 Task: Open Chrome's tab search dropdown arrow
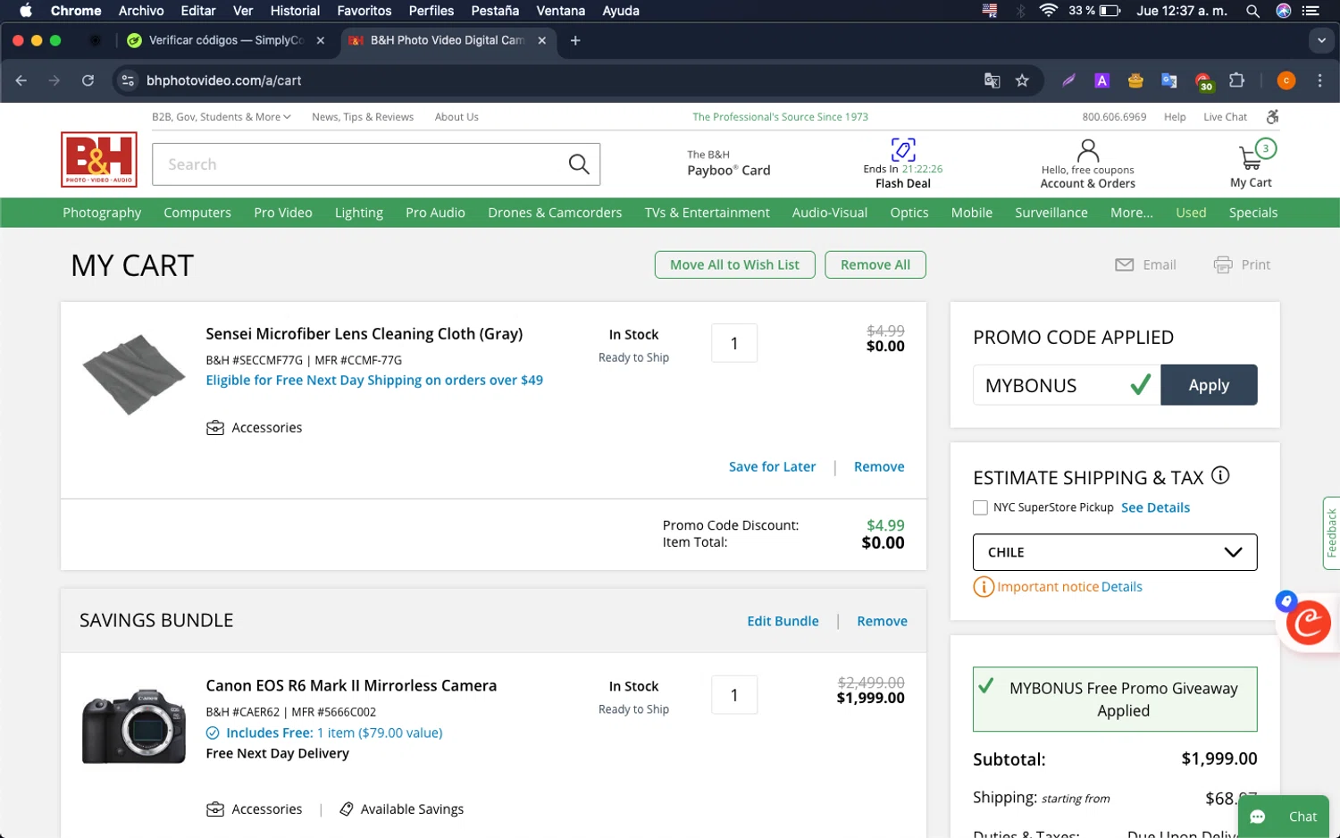1321,40
